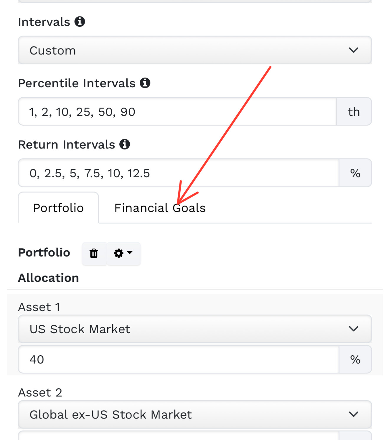Open the portfolio gear settings menu

pyautogui.click(x=123, y=253)
